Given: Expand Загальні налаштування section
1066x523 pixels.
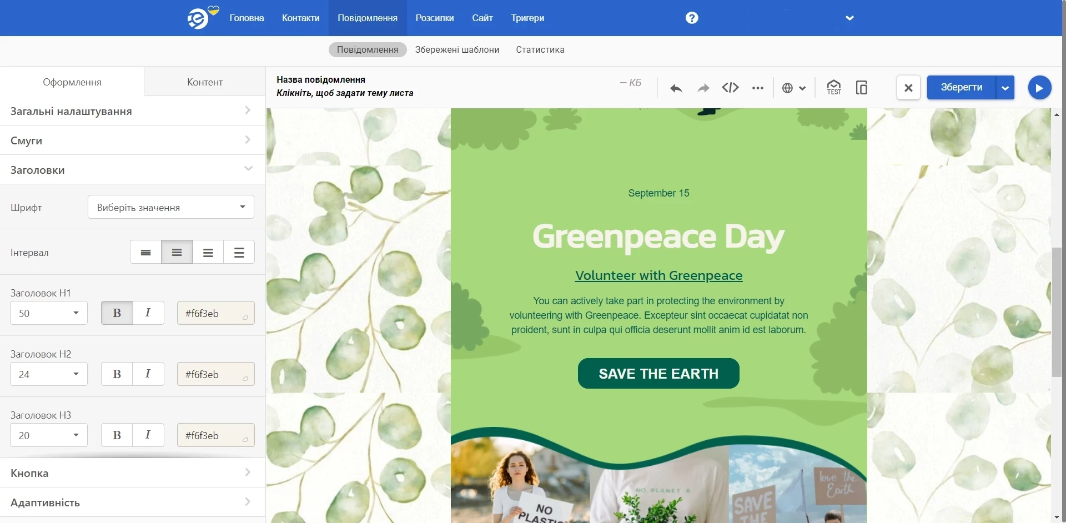Looking at the screenshot, I should coord(133,110).
